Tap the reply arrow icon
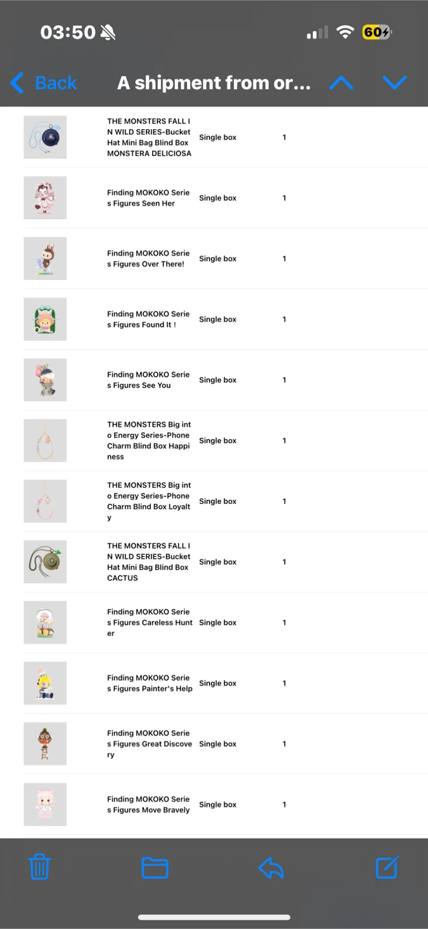The width and height of the screenshot is (428, 929). tap(271, 868)
